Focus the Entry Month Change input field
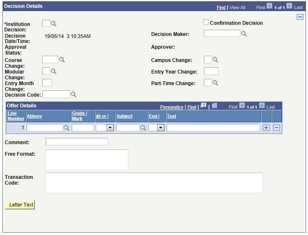The height and width of the screenshot is (235, 308). click(47, 83)
